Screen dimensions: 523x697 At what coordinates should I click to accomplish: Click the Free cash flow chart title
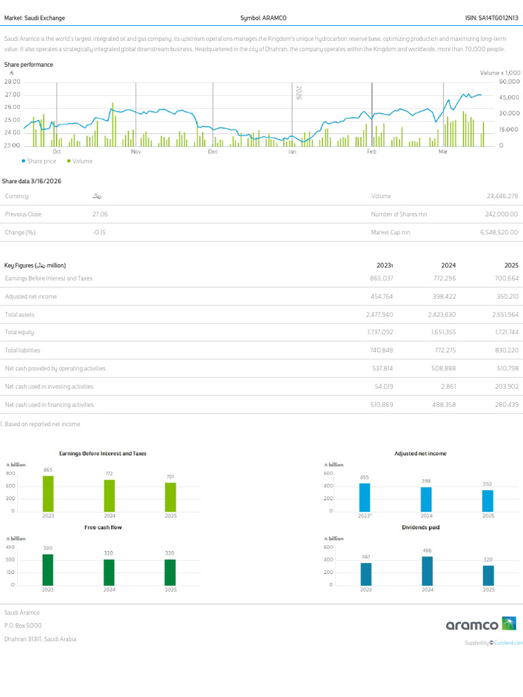pyautogui.click(x=104, y=528)
